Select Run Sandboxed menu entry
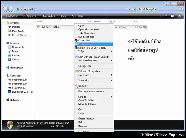Image resolution: width=186 pixels, height=138 pixels. click(94, 37)
